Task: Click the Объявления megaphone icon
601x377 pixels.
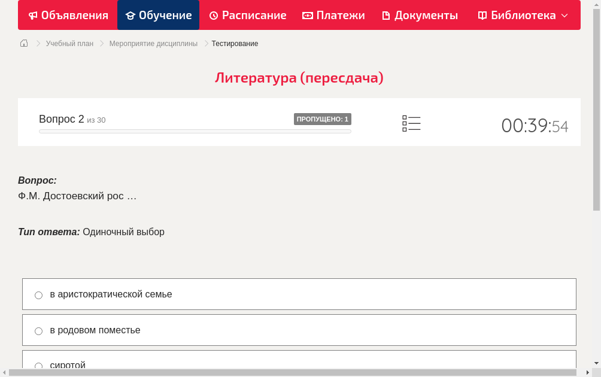Action: (32, 15)
